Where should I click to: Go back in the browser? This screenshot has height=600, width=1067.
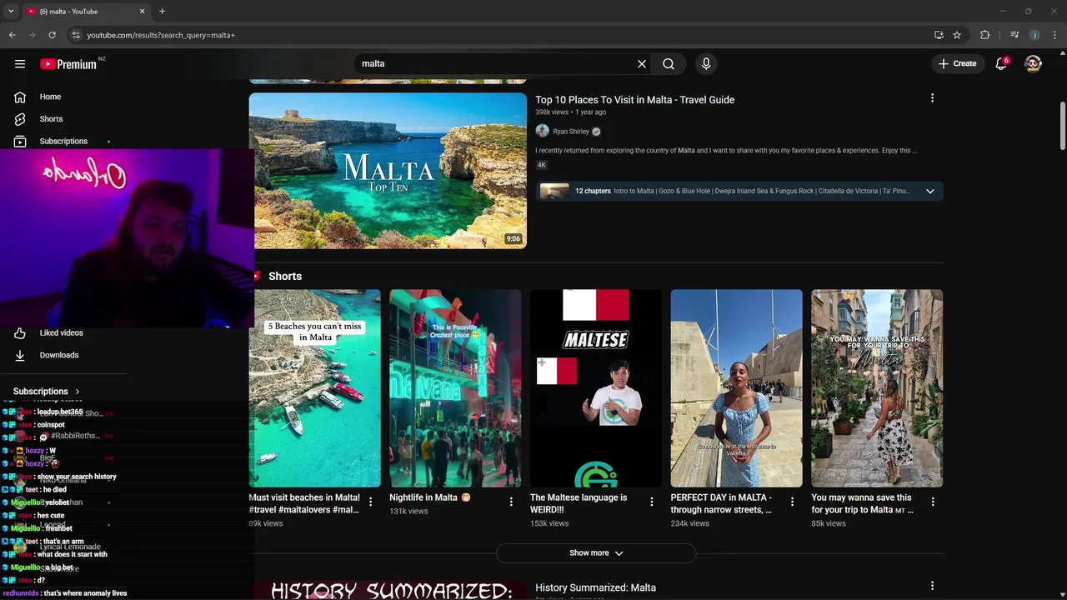12,35
